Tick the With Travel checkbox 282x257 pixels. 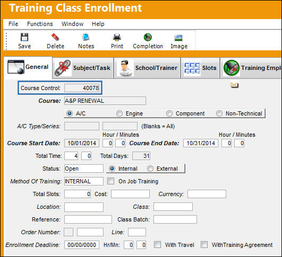[x=157, y=244]
